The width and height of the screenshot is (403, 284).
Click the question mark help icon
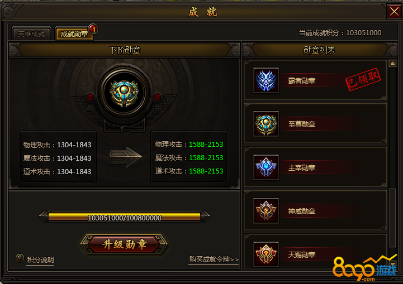(20, 258)
